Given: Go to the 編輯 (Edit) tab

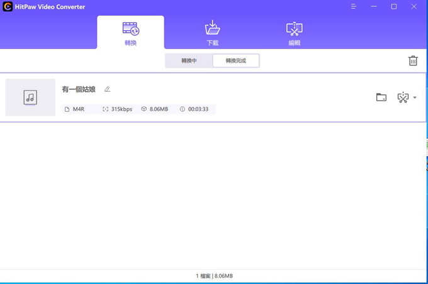Looking at the screenshot, I should point(294,33).
